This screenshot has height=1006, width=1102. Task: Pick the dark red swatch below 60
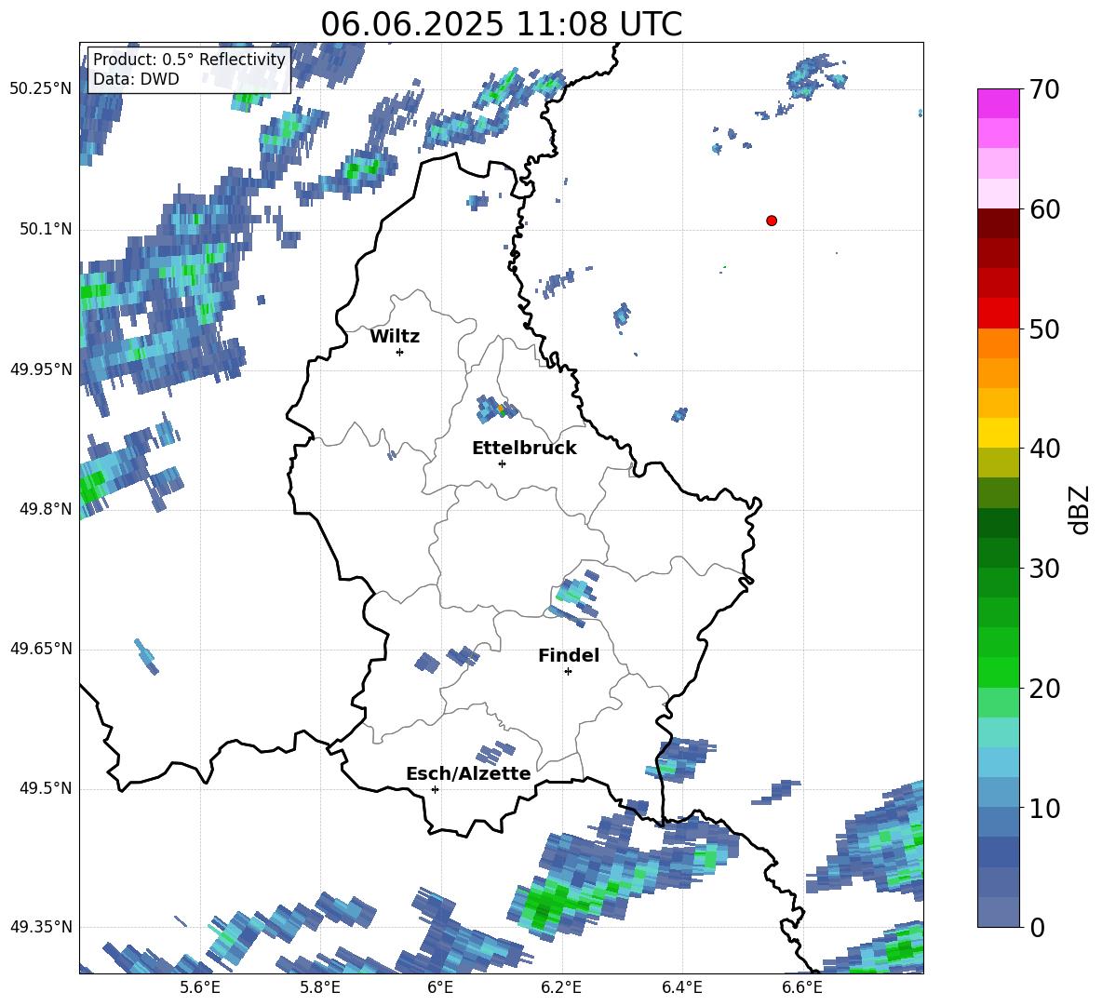998,223
